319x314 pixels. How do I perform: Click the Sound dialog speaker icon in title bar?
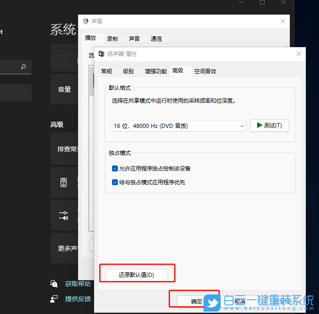pos(85,21)
